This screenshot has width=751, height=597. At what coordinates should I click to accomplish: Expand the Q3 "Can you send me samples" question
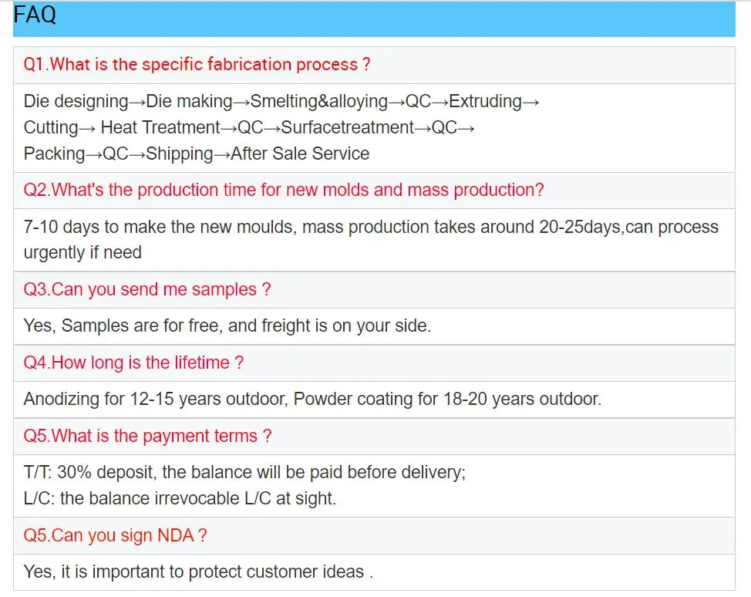[146, 290]
